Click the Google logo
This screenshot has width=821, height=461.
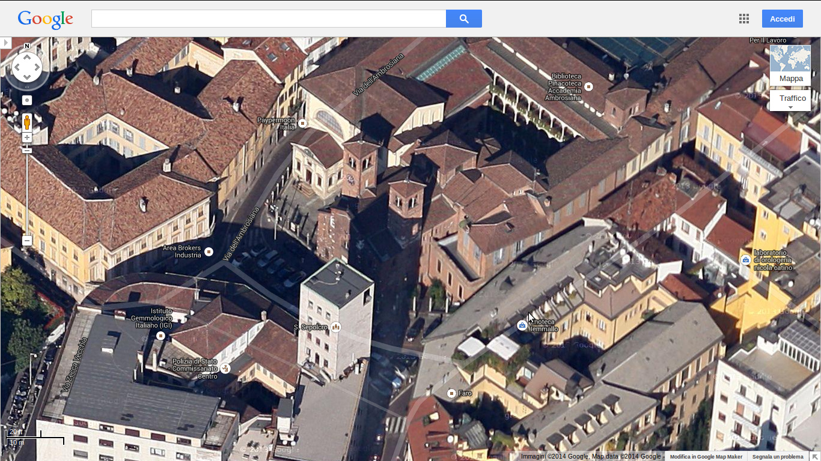click(x=46, y=19)
